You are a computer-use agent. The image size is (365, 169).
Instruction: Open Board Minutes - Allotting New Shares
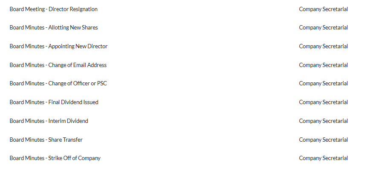click(x=54, y=27)
